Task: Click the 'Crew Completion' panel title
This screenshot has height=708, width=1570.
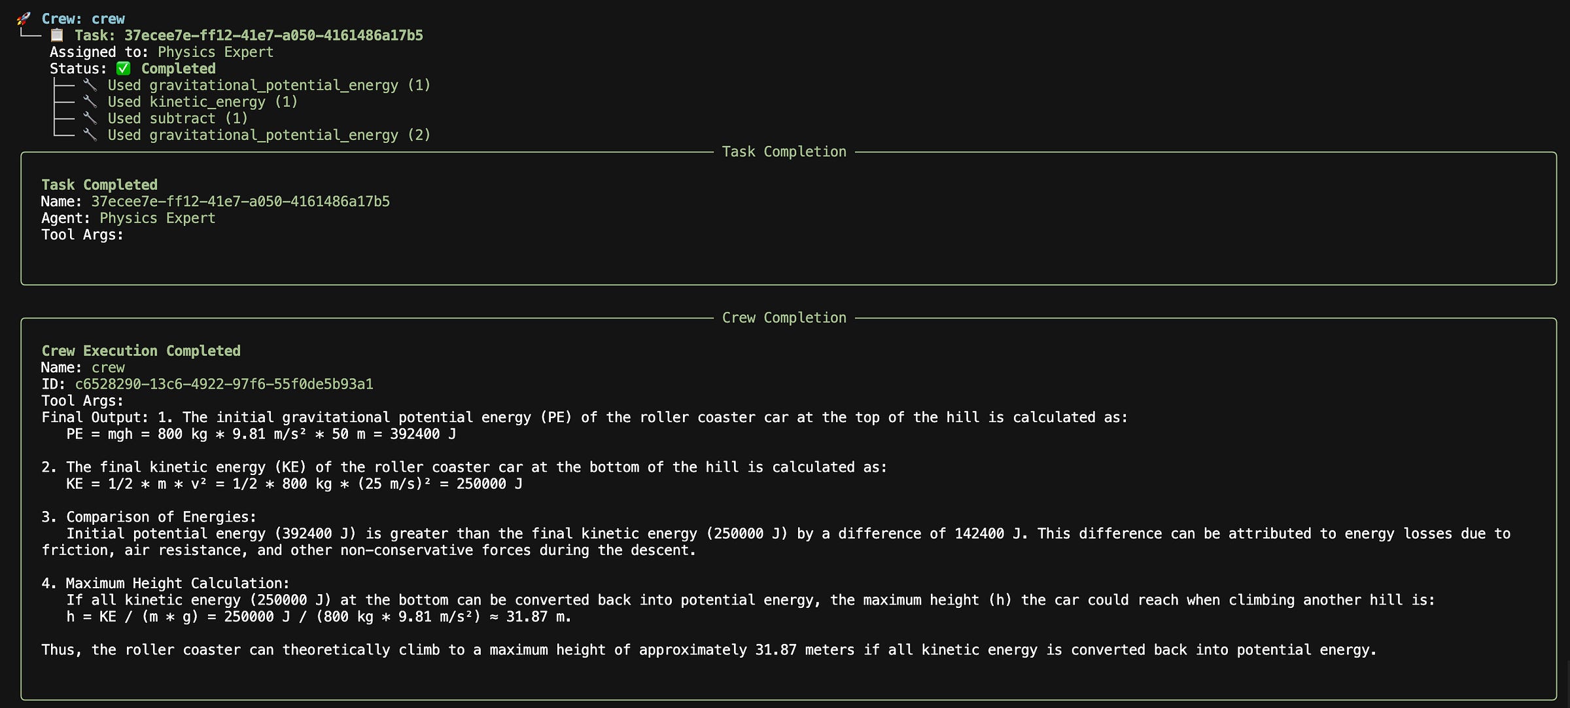Action: click(x=784, y=318)
